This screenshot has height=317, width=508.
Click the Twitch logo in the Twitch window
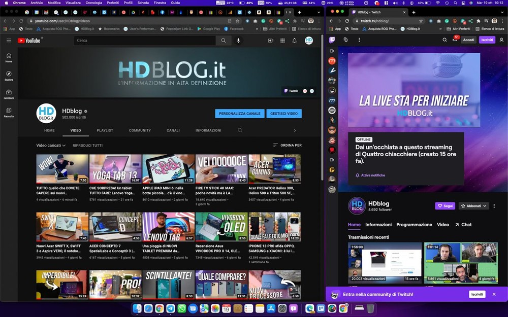(x=332, y=40)
